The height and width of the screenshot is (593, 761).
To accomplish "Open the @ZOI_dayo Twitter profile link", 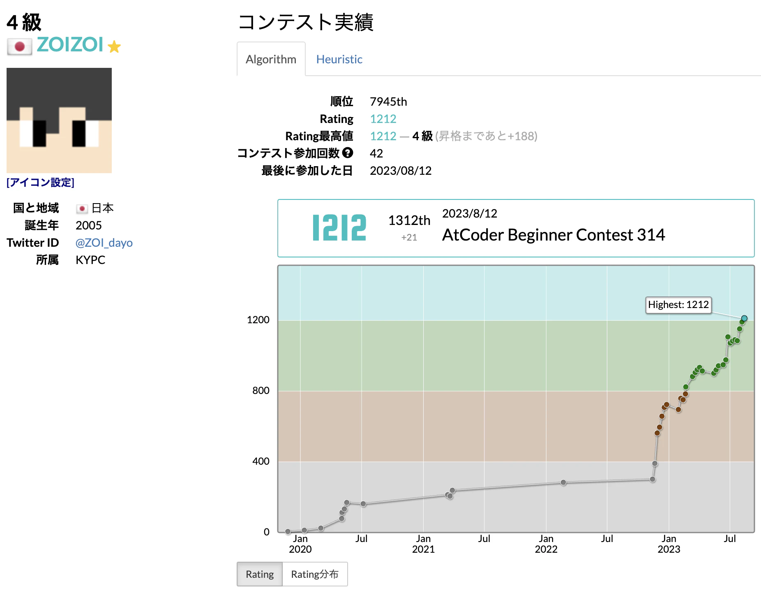I will coord(104,243).
